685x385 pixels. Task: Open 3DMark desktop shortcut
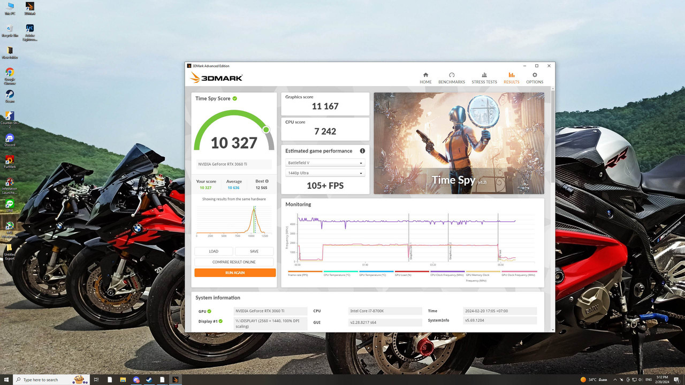[30, 9]
